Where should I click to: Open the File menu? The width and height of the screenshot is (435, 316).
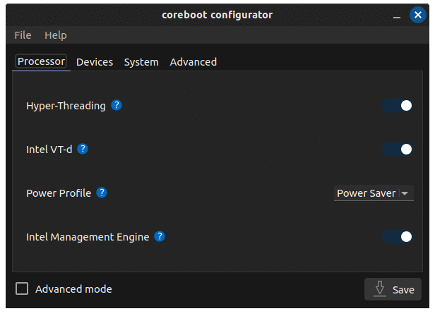click(x=23, y=35)
